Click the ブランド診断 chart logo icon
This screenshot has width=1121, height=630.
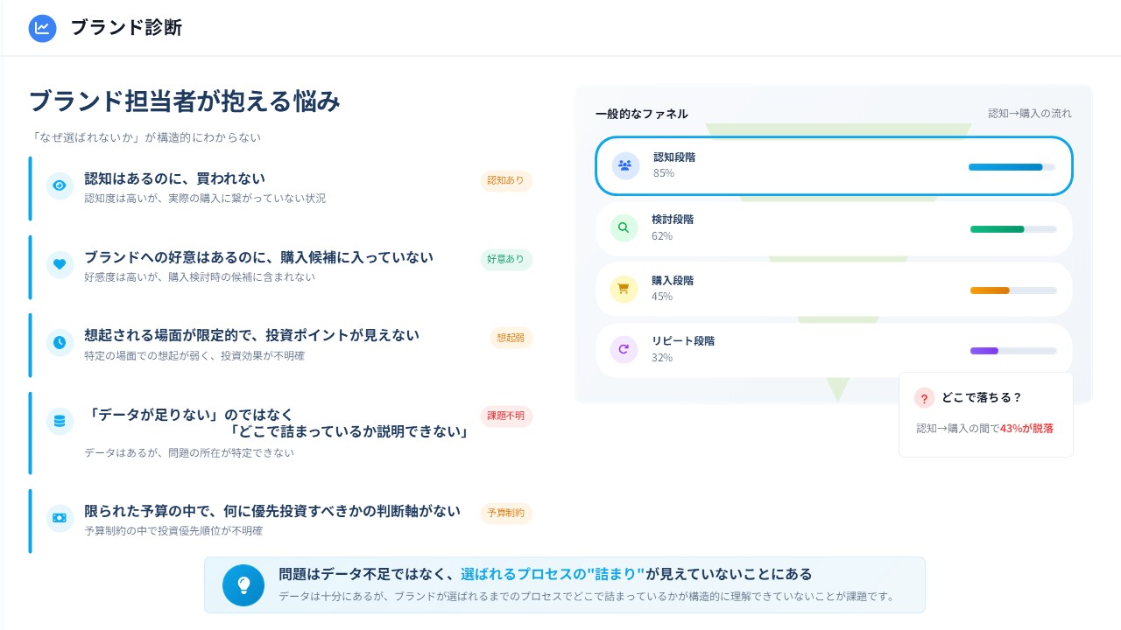coord(42,28)
